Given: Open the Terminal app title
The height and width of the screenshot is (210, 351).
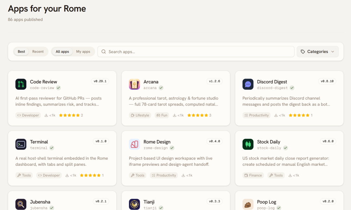Looking at the screenshot, I should tap(39, 142).
